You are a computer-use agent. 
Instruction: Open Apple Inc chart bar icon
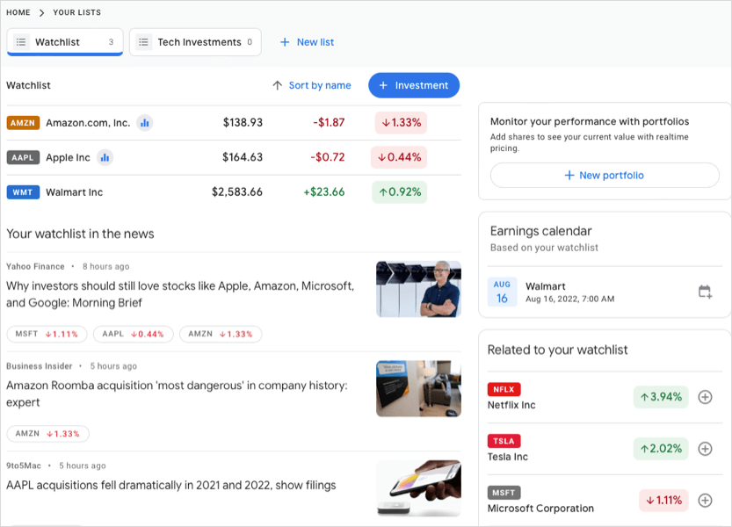[105, 158]
